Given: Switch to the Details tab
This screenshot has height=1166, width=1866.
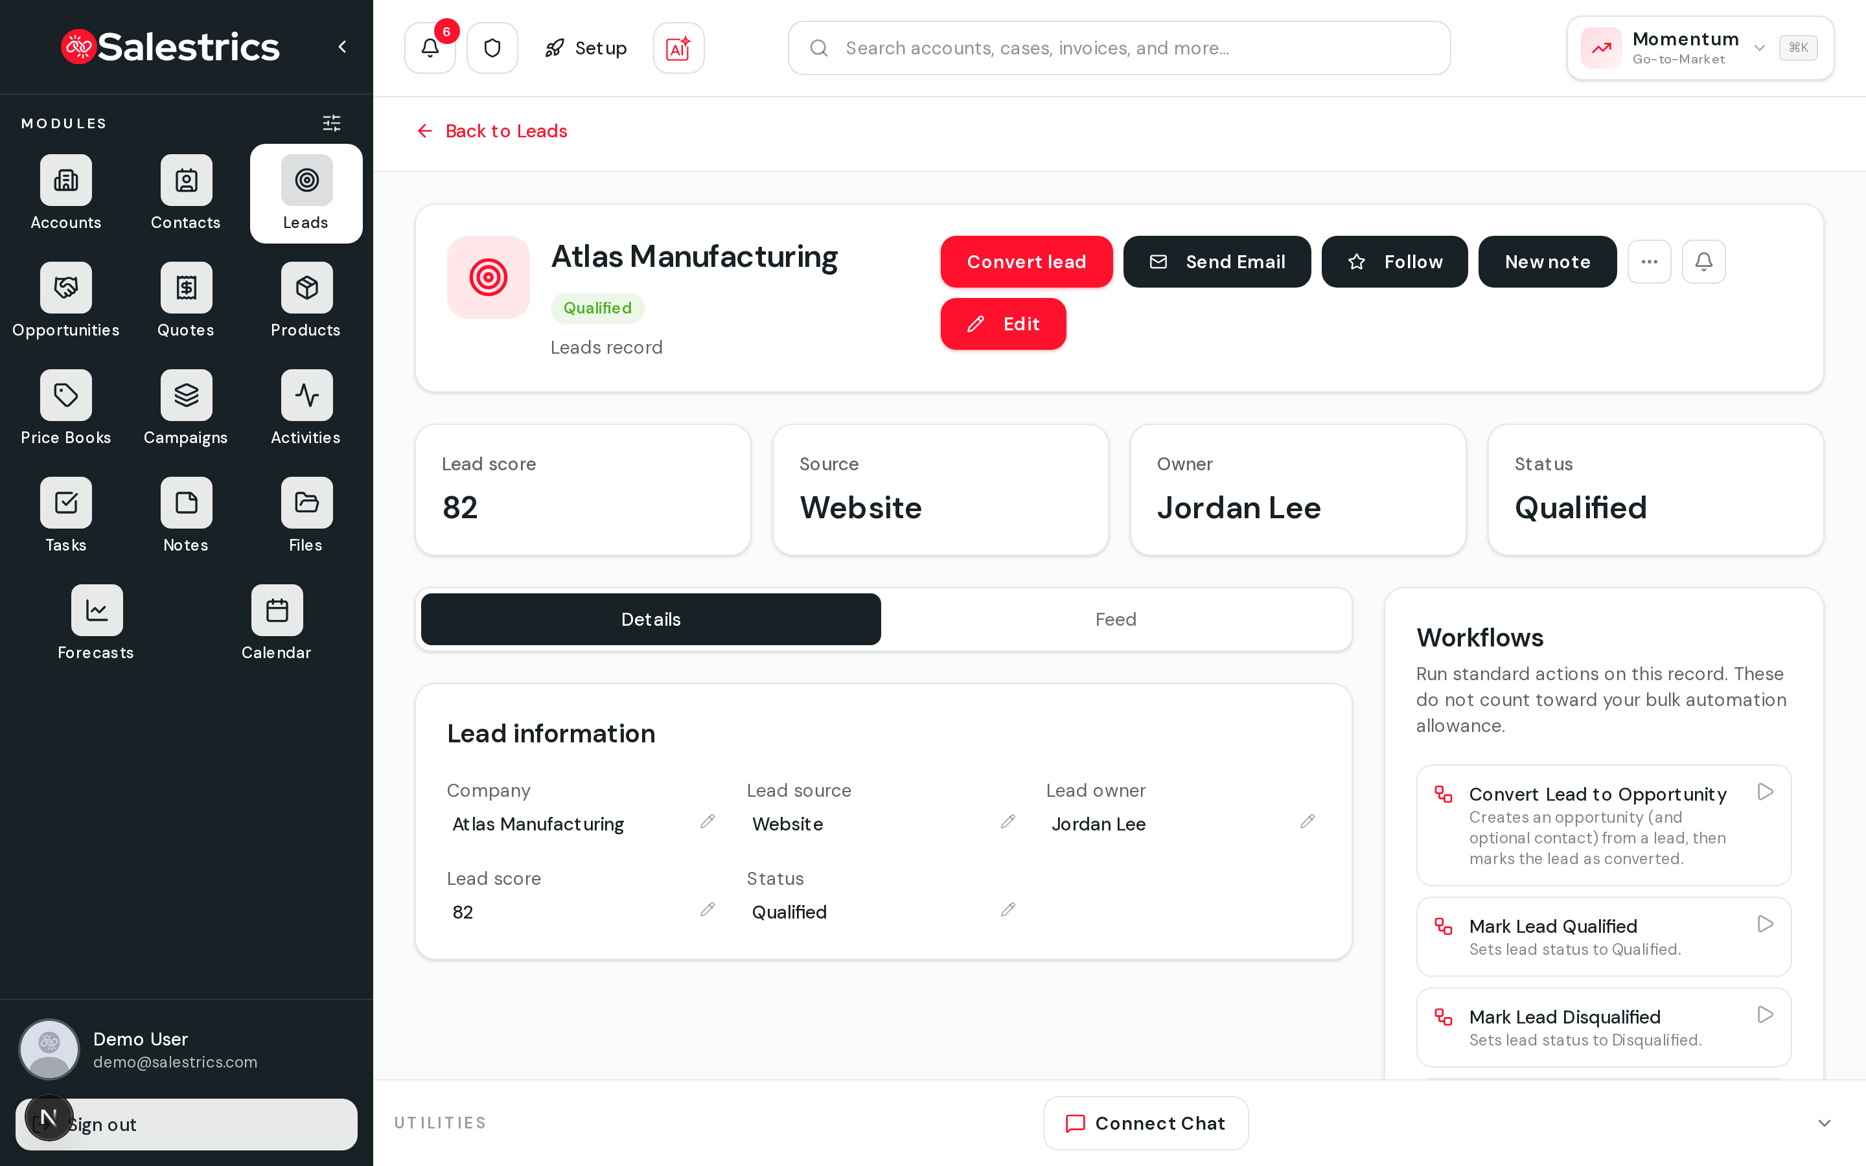Looking at the screenshot, I should tap(651, 619).
